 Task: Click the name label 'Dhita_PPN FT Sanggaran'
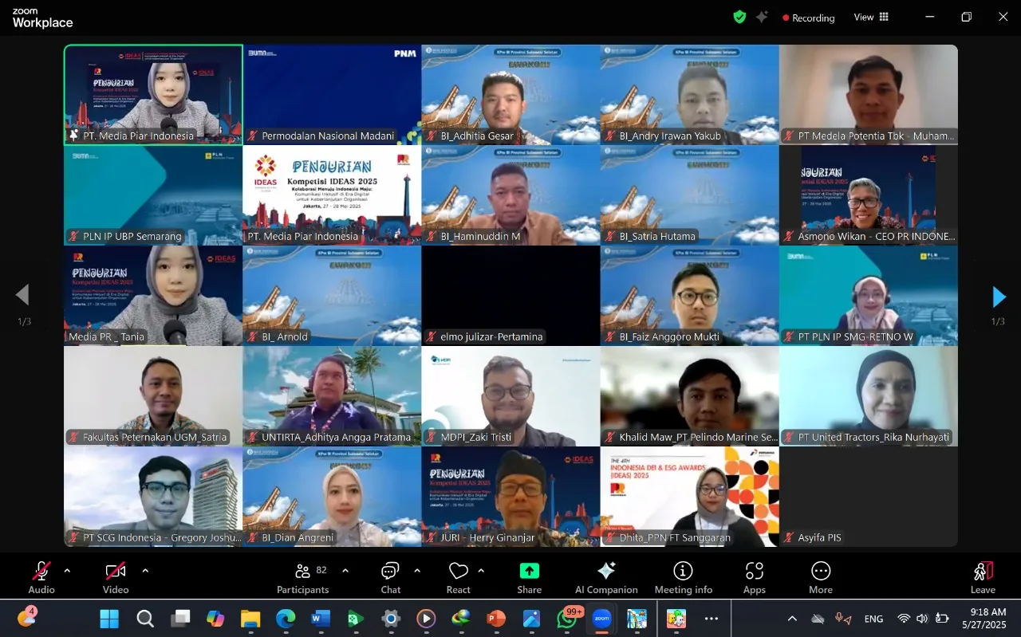tap(675, 538)
